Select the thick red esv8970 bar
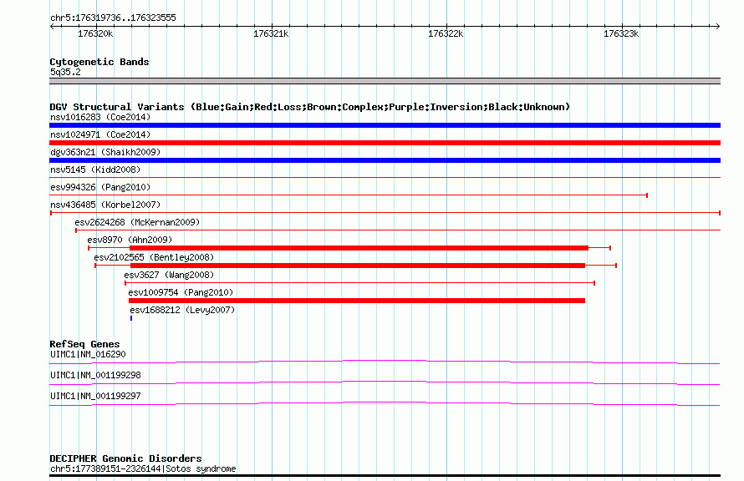Image resolution: width=744 pixels, height=481 pixels. 359,248
